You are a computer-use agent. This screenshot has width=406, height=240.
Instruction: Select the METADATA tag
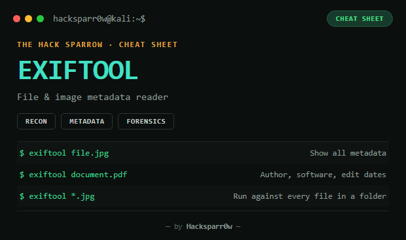pyautogui.click(x=86, y=121)
